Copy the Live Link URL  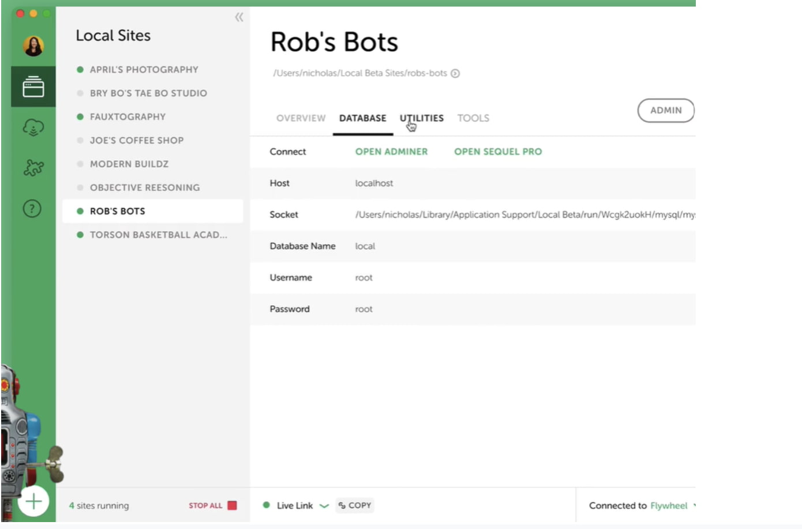pyautogui.click(x=355, y=505)
